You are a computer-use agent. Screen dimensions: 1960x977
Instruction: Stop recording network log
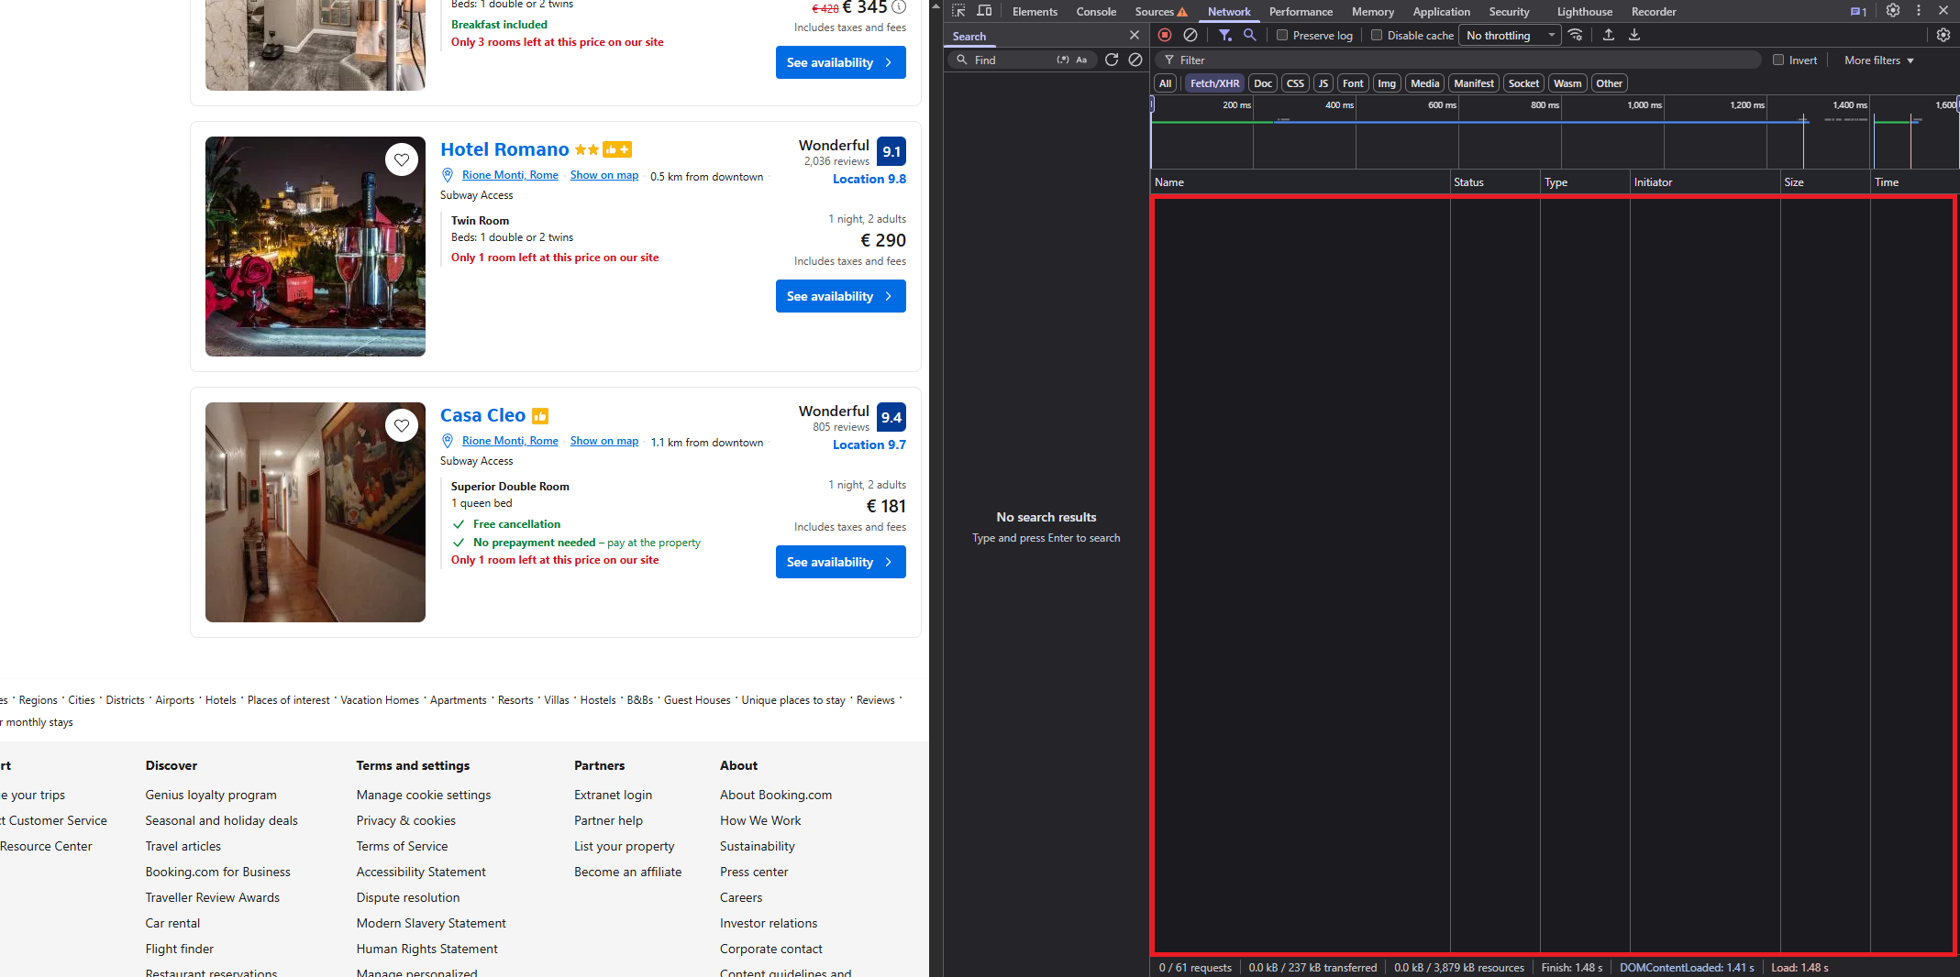click(x=1165, y=35)
